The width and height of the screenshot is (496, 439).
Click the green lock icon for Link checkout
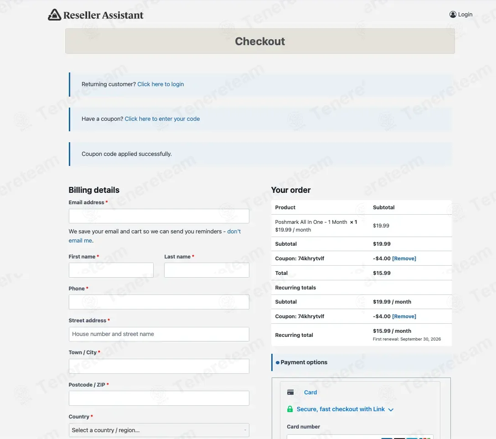point(290,409)
